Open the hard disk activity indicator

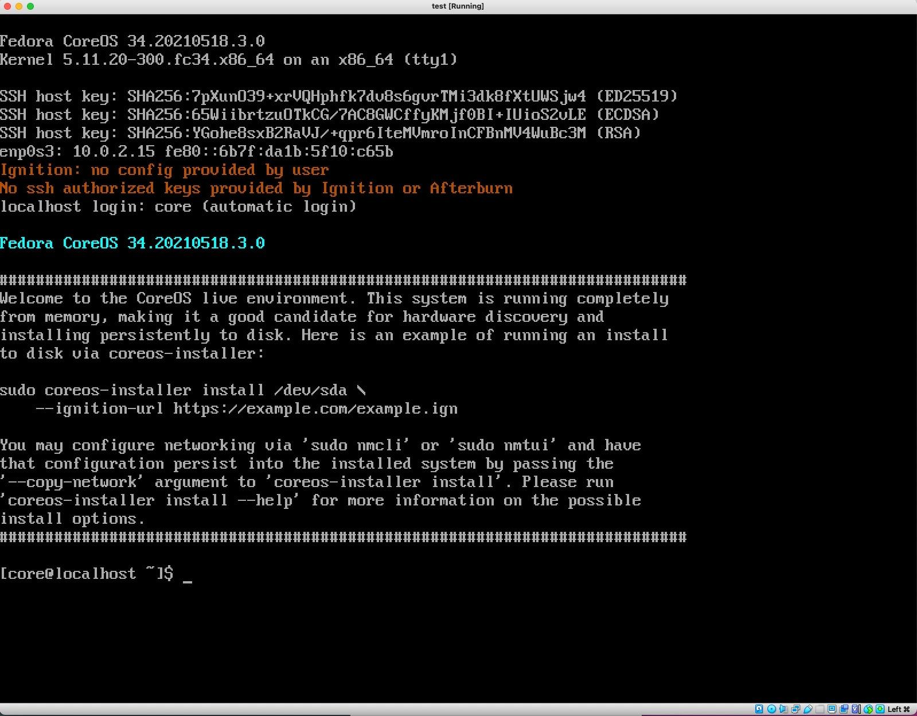tap(759, 709)
